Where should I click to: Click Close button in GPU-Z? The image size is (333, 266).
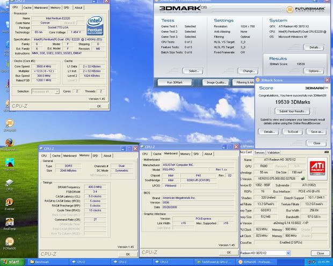pos(320,253)
